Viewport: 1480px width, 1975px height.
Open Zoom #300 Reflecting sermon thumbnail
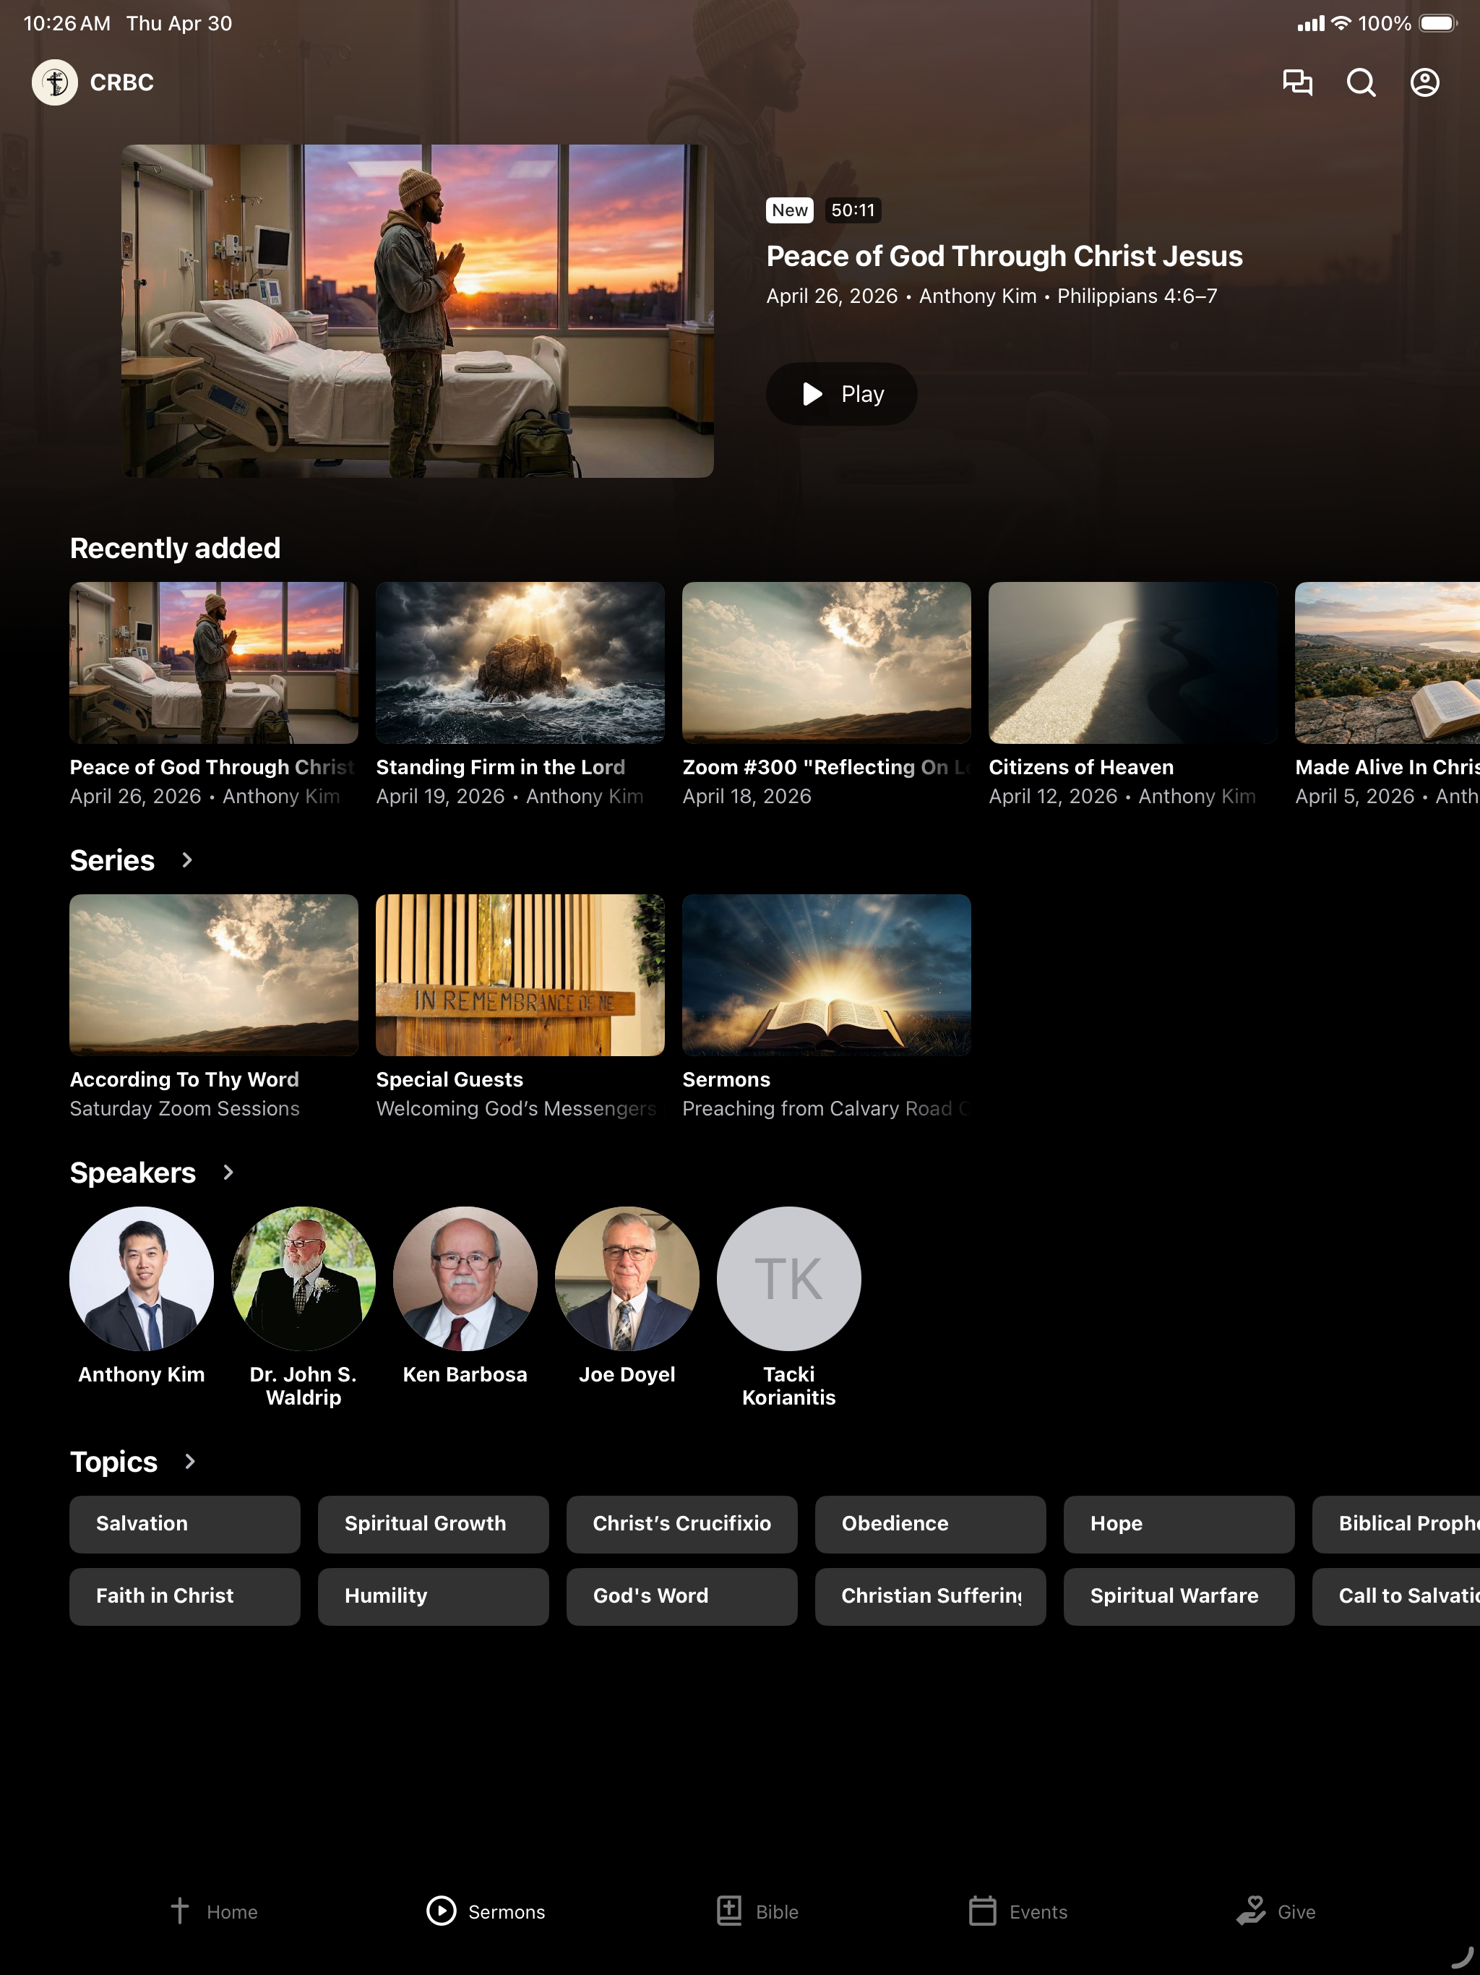click(x=827, y=662)
